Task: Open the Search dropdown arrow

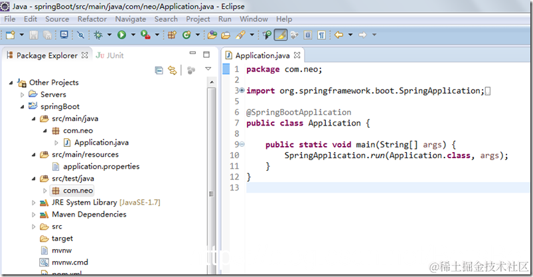Action: click(252, 35)
